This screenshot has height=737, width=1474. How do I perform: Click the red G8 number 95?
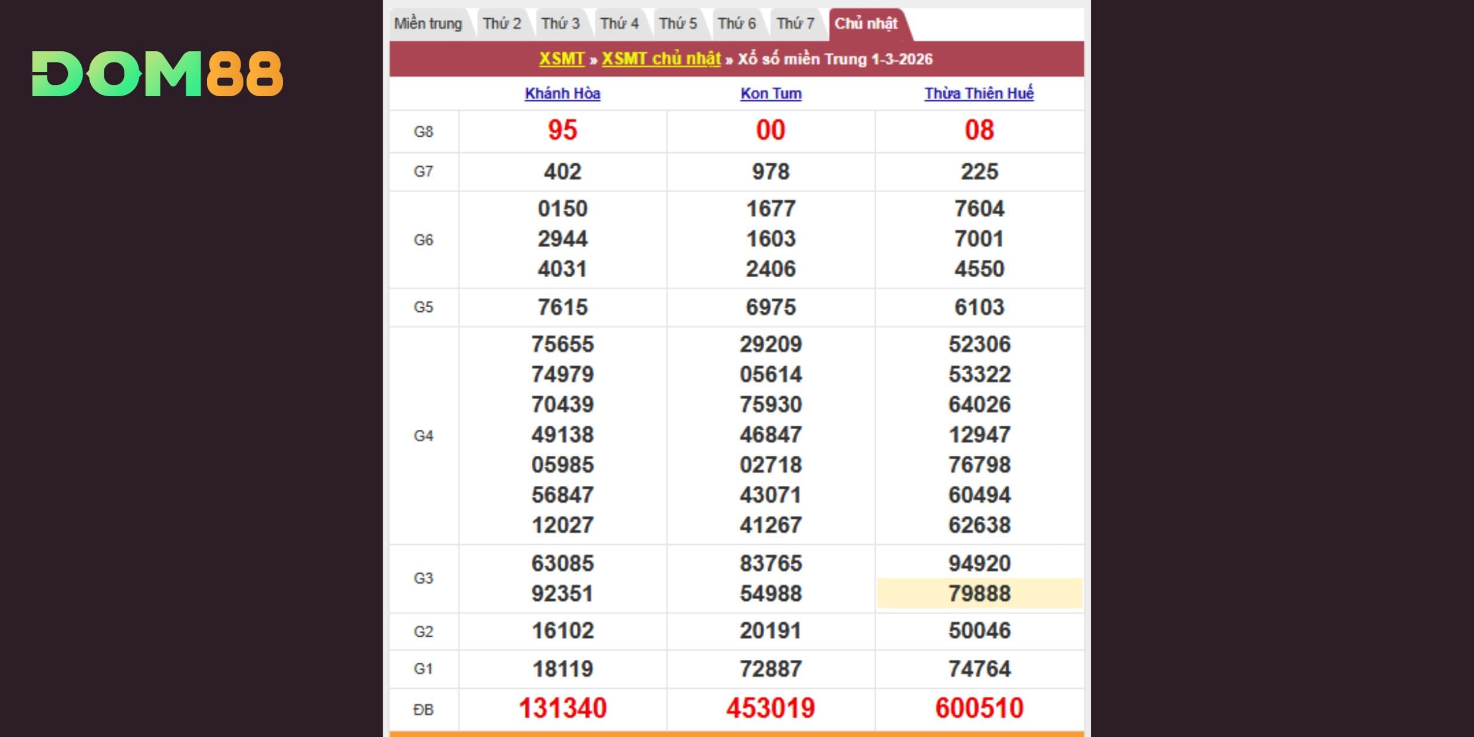click(x=562, y=130)
